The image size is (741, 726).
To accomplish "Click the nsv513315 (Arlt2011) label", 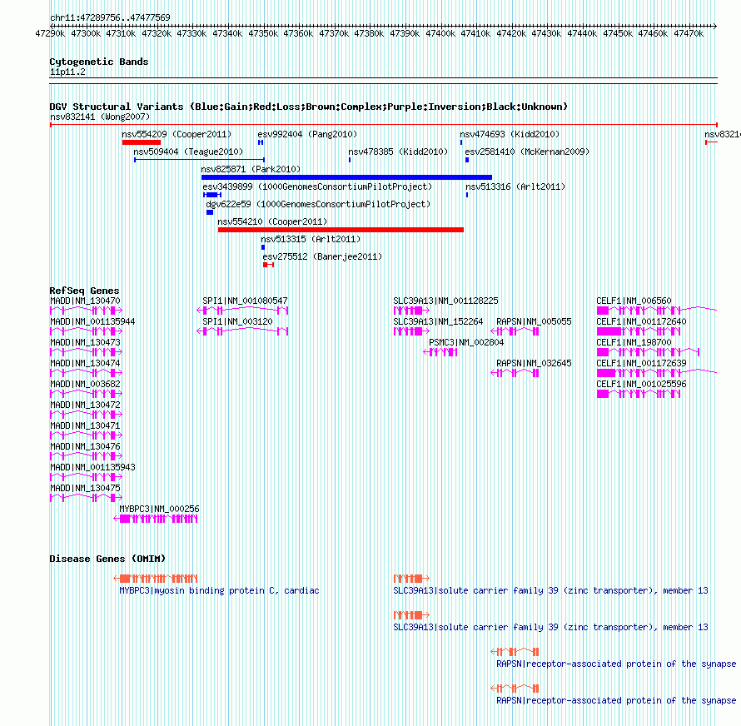I will (311, 239).
